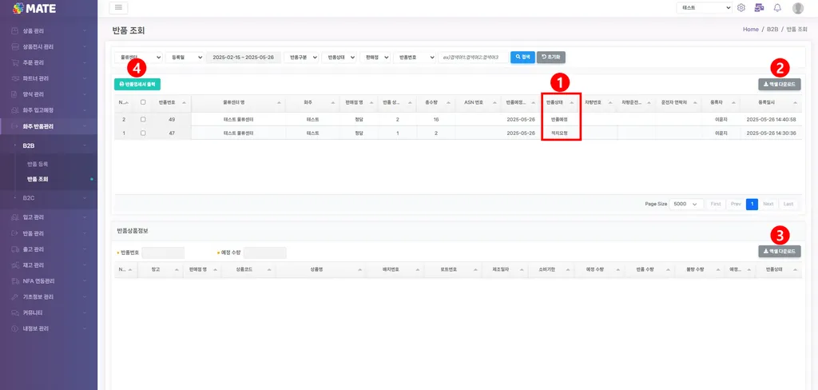Viewport: 818px width, 390px height.
Task: Focus the search keyword input field
Action: point(473,57)
